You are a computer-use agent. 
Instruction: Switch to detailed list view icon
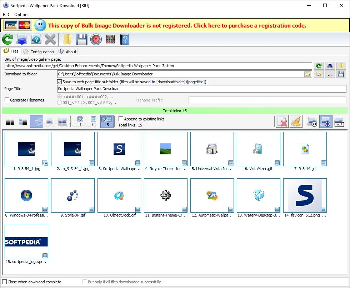(x=23, y=122)
